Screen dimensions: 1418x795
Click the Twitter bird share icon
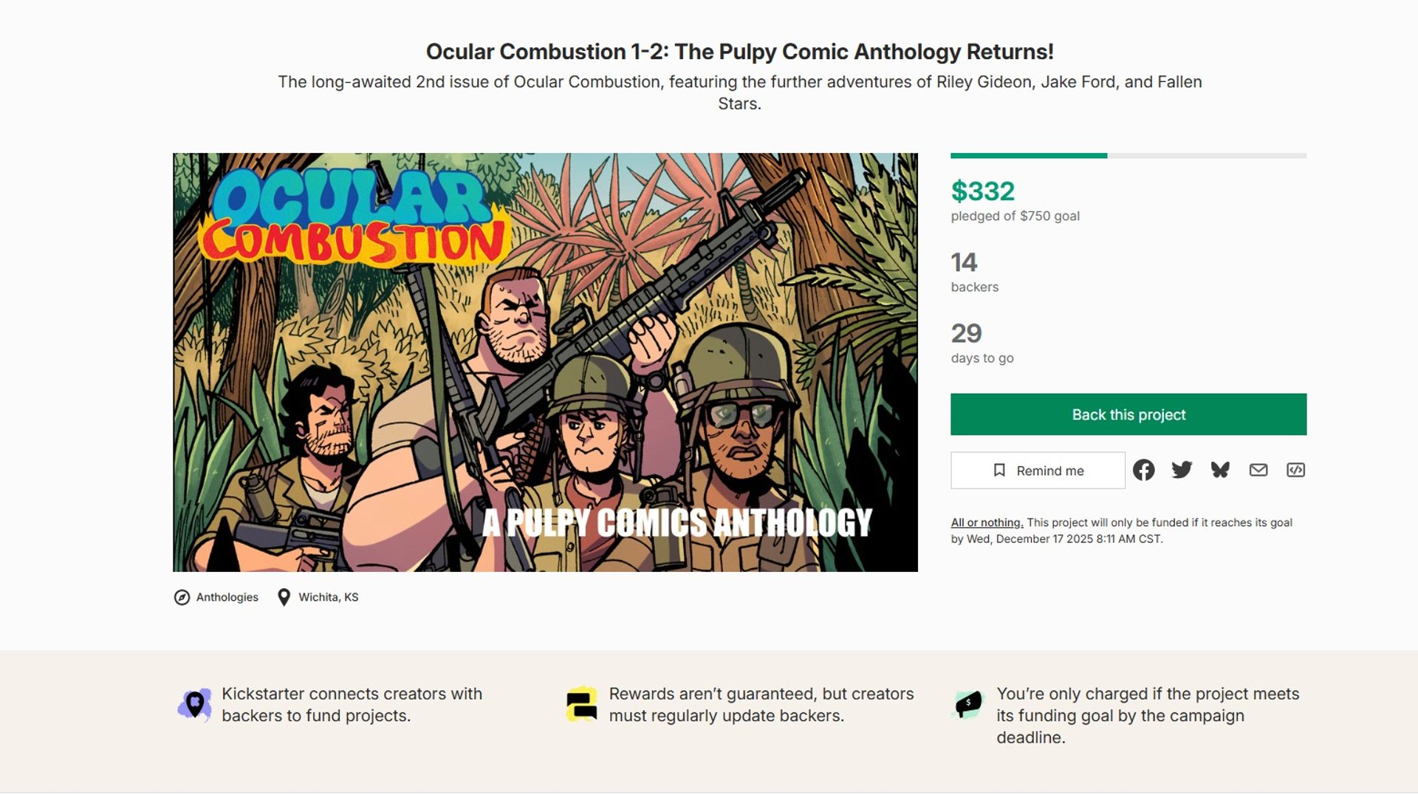pos(1182,470)
